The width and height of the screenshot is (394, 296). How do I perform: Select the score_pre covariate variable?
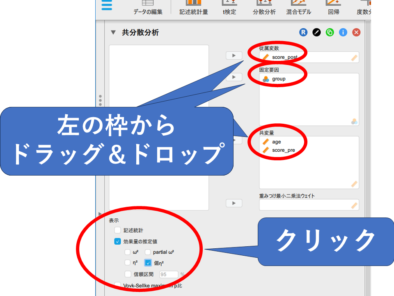(x=283, y=150)
